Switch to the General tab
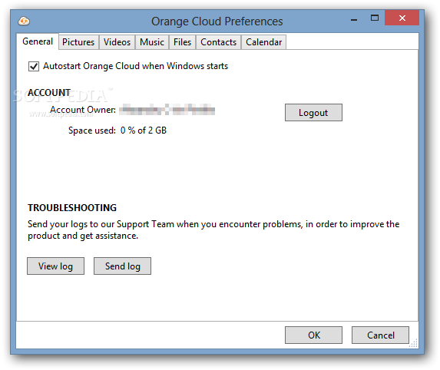The image size is (440, 370). tap(38, 41)
